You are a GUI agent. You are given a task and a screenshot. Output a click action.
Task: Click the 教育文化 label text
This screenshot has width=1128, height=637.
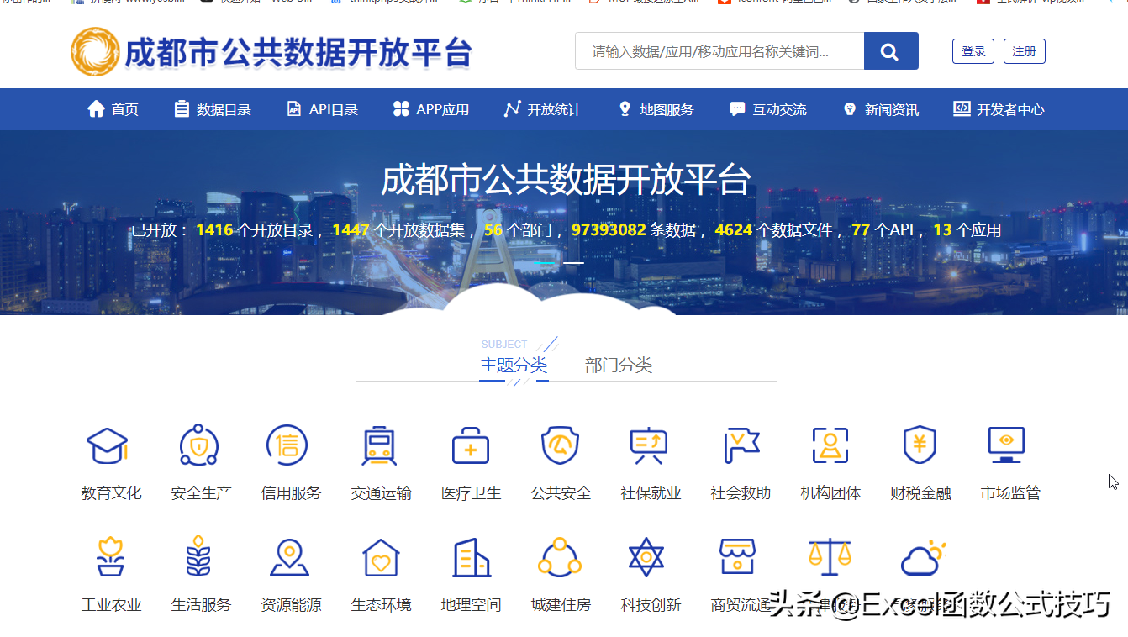click(111, 493)
